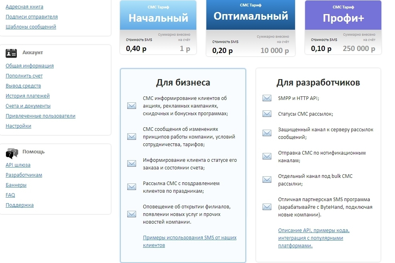Open Общая информация account link
Image resolution: width=395 pixels, height=263 pixels.
pos(30,66)
